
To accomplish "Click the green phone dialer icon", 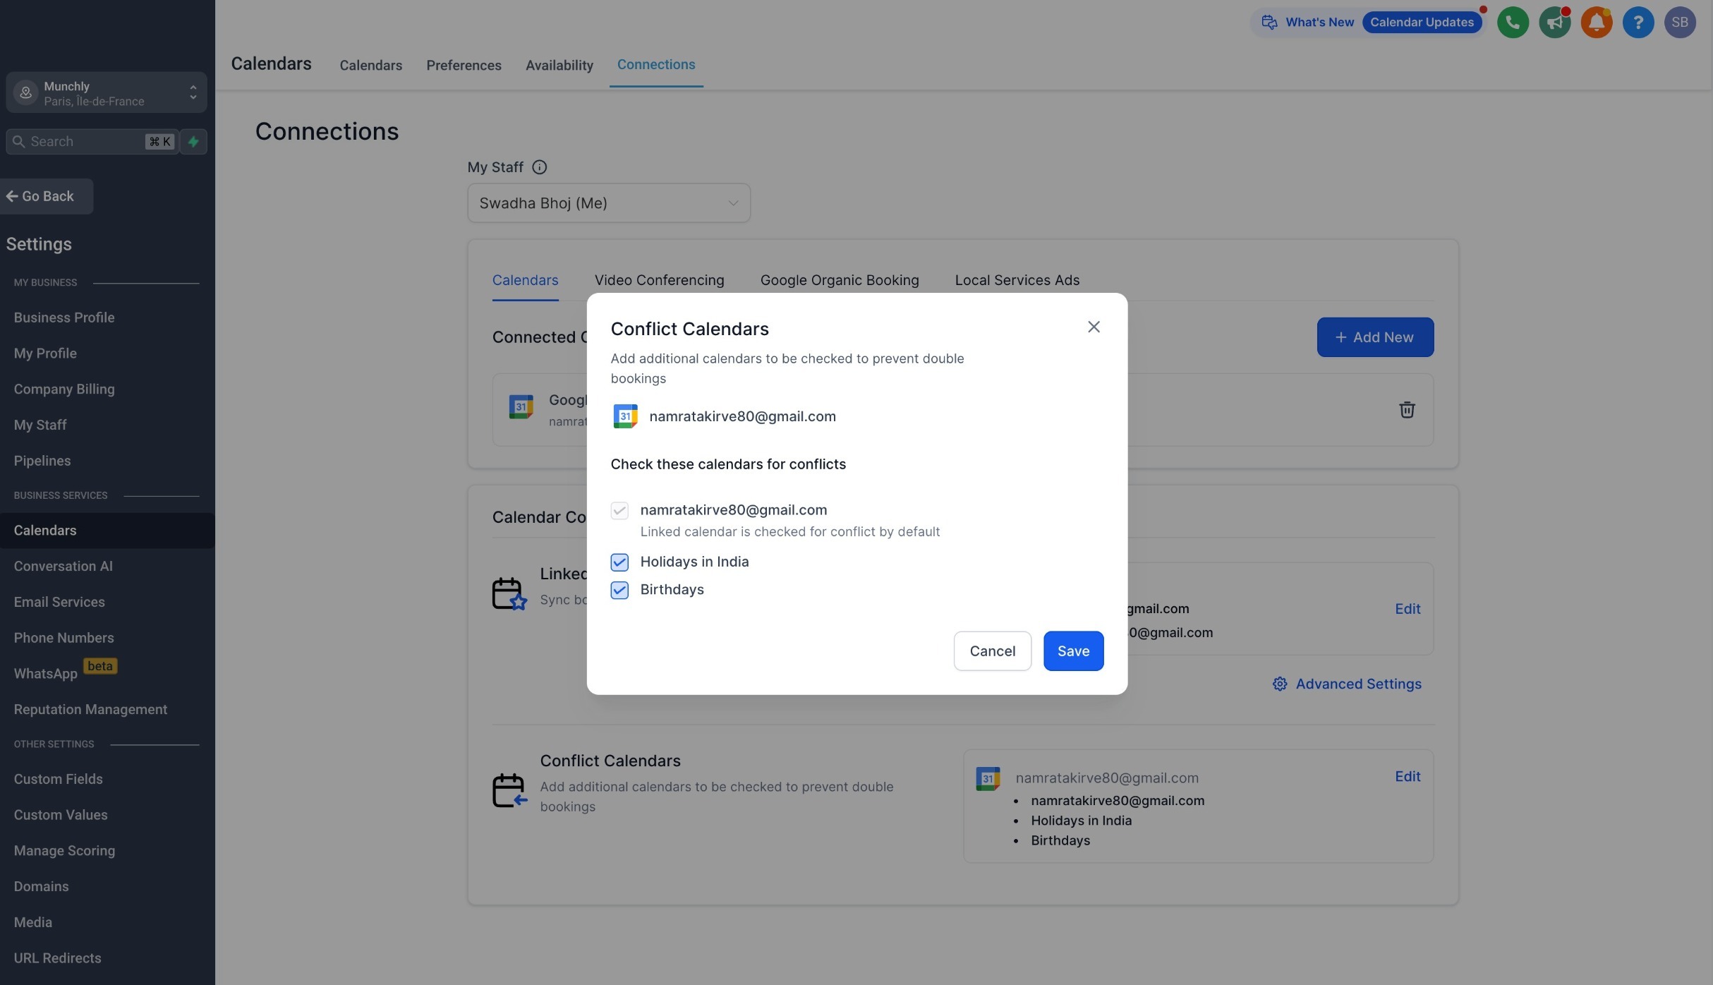I will pos(1513,23).
